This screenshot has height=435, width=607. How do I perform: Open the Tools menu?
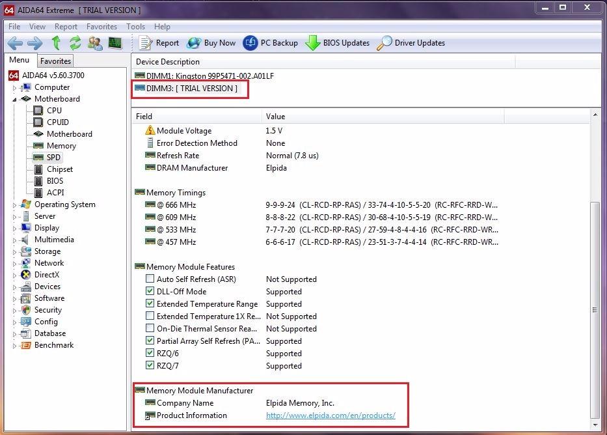135,27
